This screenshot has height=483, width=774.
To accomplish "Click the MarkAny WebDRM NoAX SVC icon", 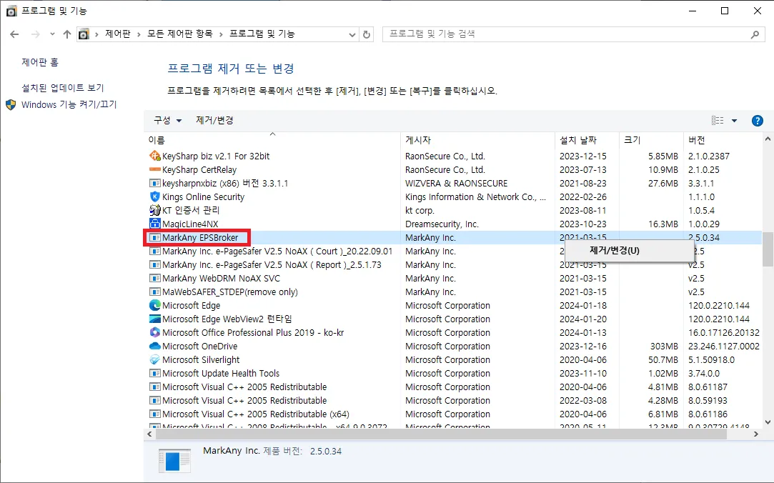I will coord(154,278).
